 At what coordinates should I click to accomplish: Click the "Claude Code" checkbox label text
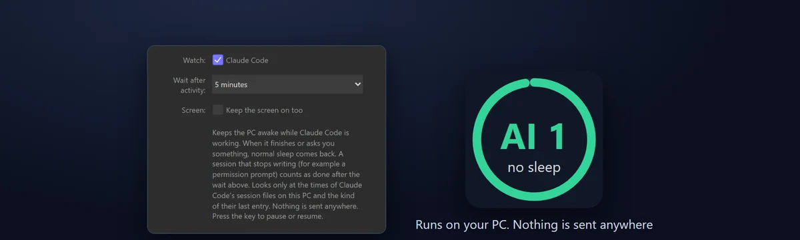247,60
